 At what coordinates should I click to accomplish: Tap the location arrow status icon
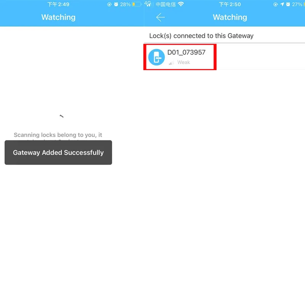coord(282,4)
